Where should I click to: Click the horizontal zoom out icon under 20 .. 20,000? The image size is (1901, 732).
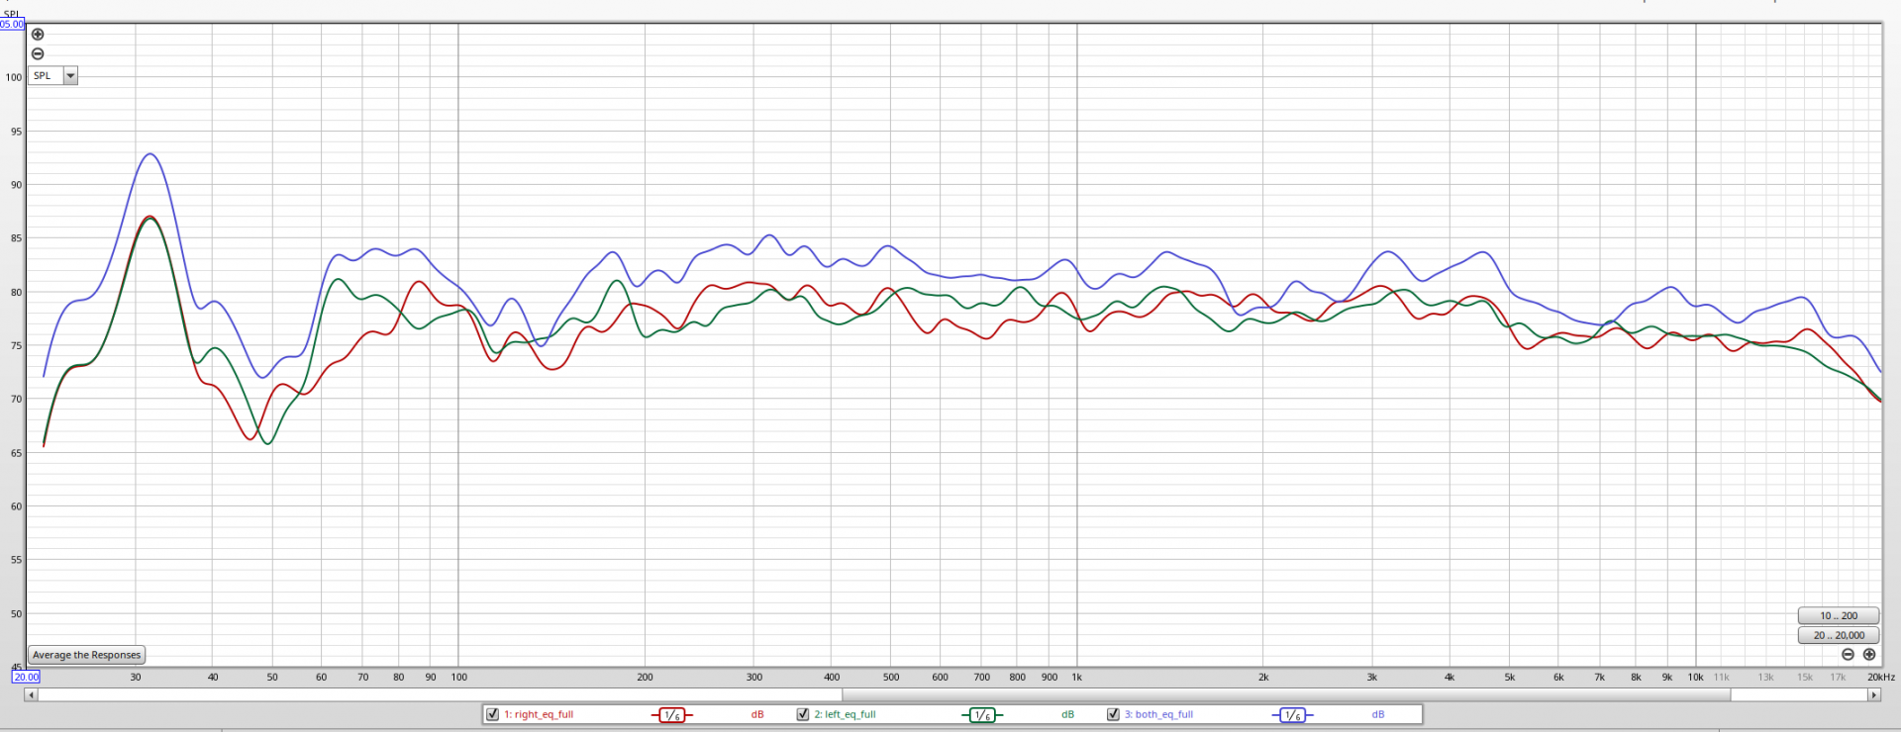pyautogui.click(x=1848, y=655)
